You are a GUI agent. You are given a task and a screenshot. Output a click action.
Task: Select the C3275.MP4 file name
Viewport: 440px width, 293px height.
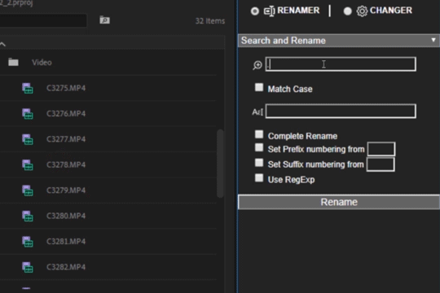[66, 88]
